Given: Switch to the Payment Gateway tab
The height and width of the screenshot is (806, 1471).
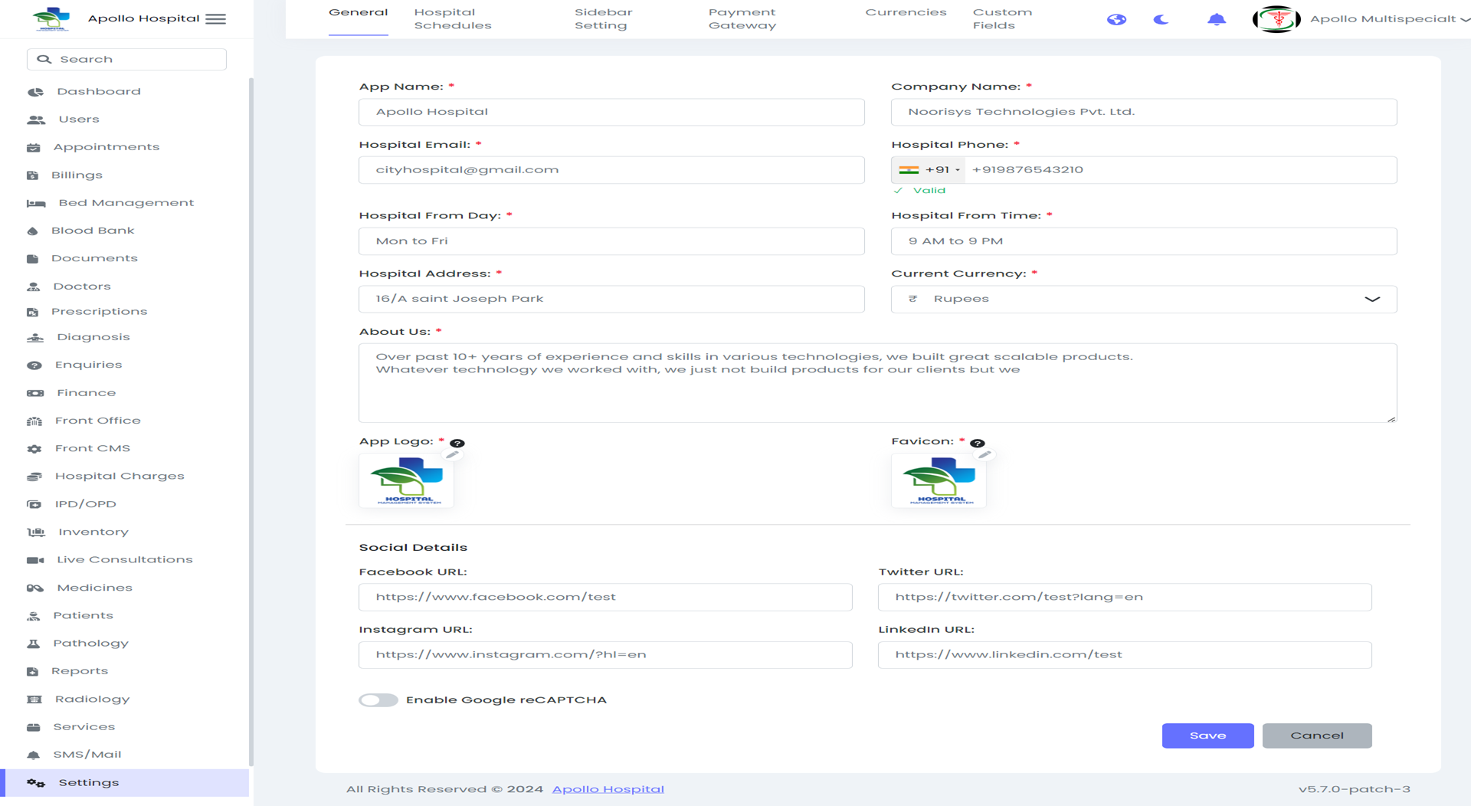Looking at the screenshot, I should [x=742, y=18].
